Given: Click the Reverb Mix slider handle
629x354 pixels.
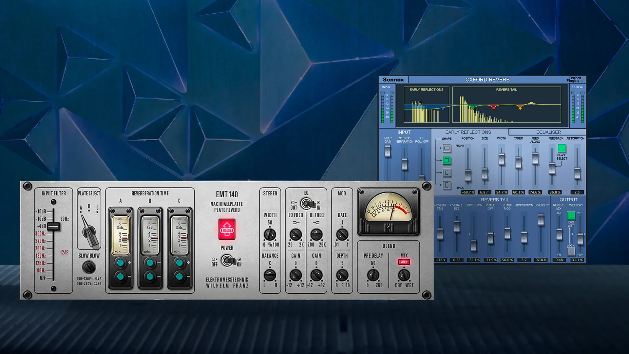Looking at the screenshot, I should tap(559, 234).
